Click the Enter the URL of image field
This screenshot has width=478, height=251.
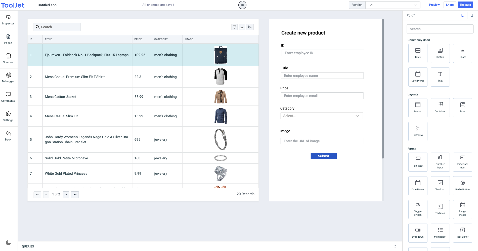pyautogui.click(x=322, y=141)
